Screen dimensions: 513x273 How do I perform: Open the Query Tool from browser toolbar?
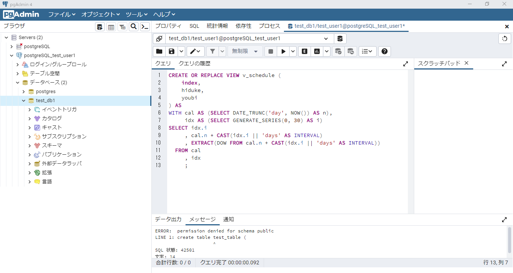[100, 27]
